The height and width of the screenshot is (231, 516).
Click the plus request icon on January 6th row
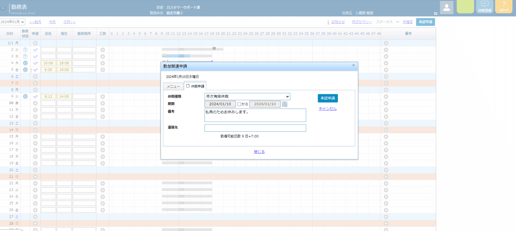[35, 76]
